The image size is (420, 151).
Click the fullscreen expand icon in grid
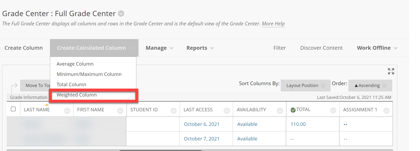tap(391, 71)
